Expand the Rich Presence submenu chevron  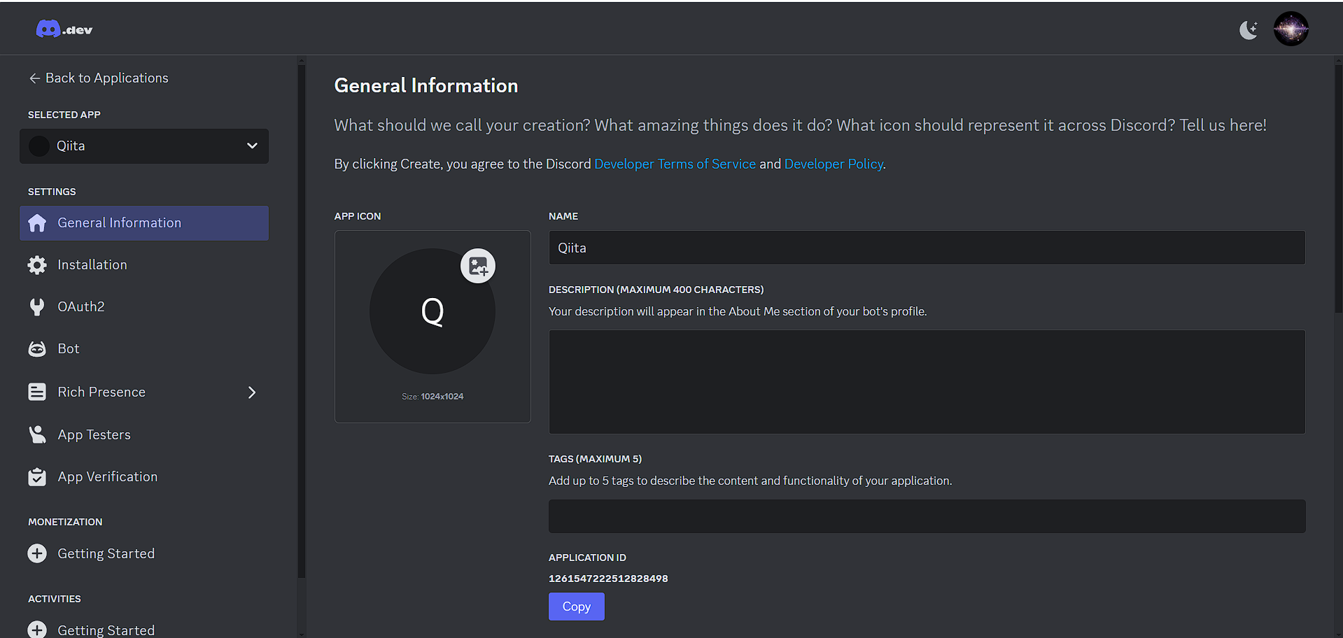pos(252,392)
